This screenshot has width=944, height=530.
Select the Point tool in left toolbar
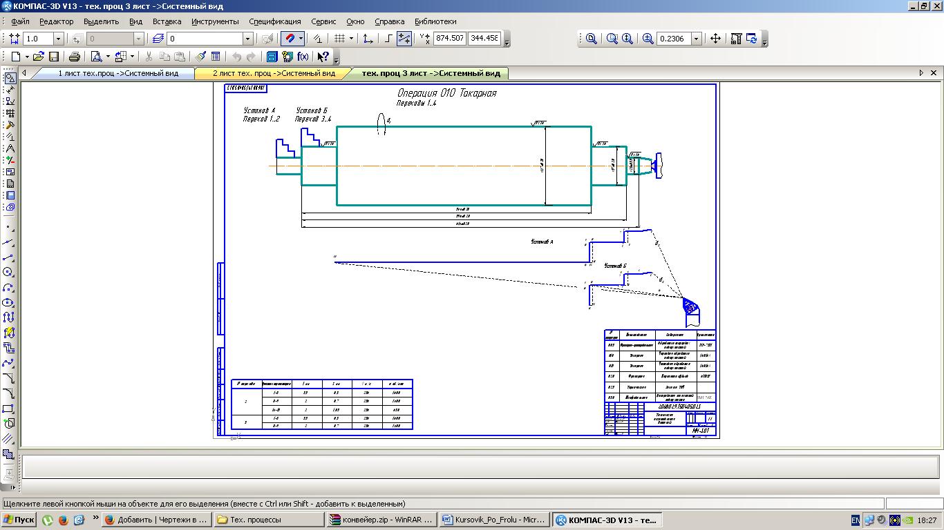click(x=9, y=227)
